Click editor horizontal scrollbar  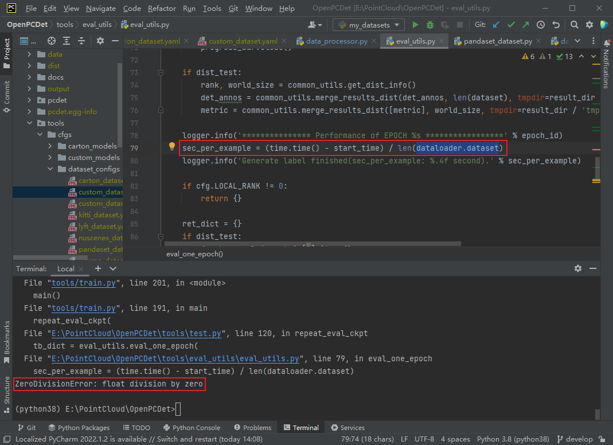pyautogui.click(x=313, y=244)
